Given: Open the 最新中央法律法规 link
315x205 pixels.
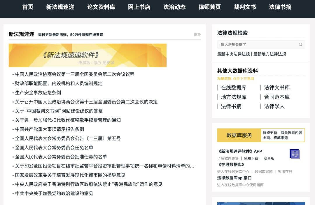Looking at the screenshot, I should (x=233, y=54).
